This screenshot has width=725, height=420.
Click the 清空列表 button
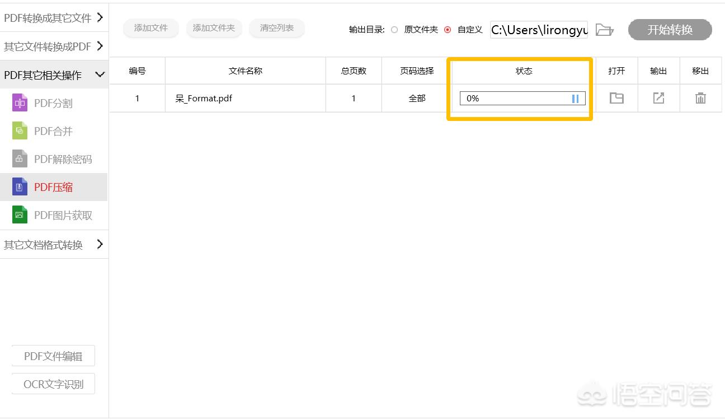tap(276, 28)
